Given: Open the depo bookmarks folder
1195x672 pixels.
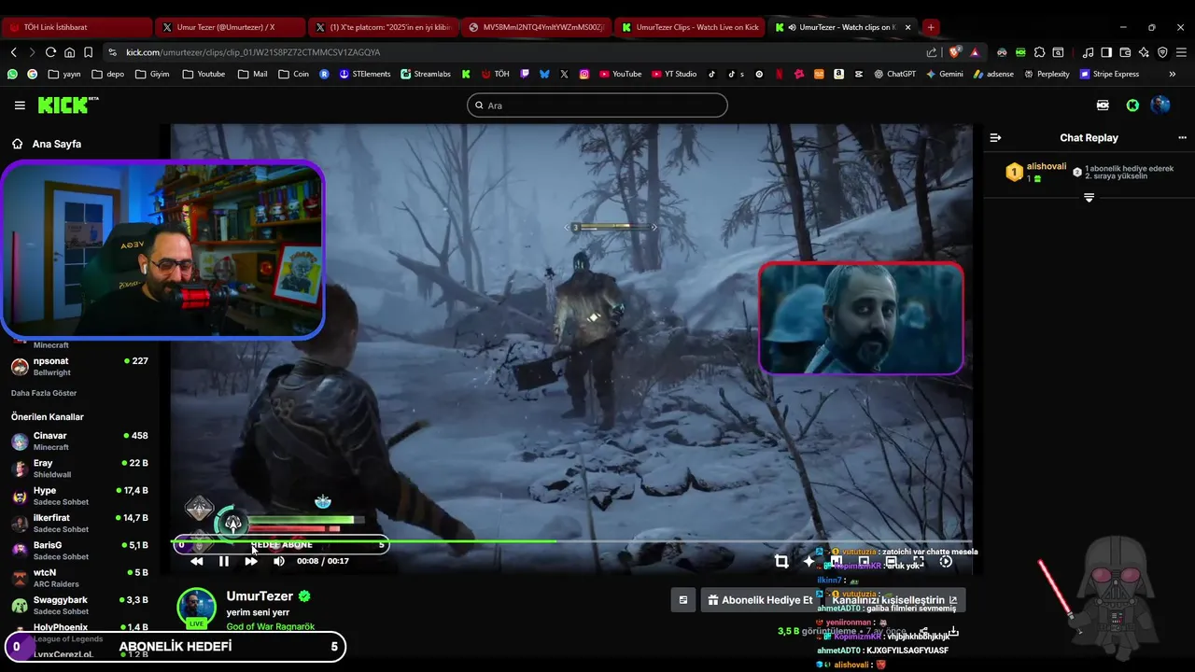Looking at the screenshot, I should pos(109,74).
